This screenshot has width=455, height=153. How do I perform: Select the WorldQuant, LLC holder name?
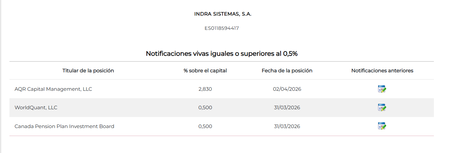(x=36, y=108)
